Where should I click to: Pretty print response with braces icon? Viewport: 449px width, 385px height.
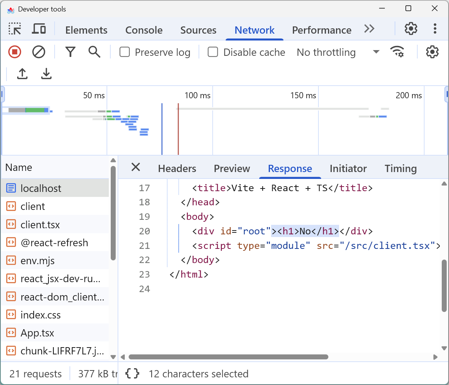coord(132,374)
